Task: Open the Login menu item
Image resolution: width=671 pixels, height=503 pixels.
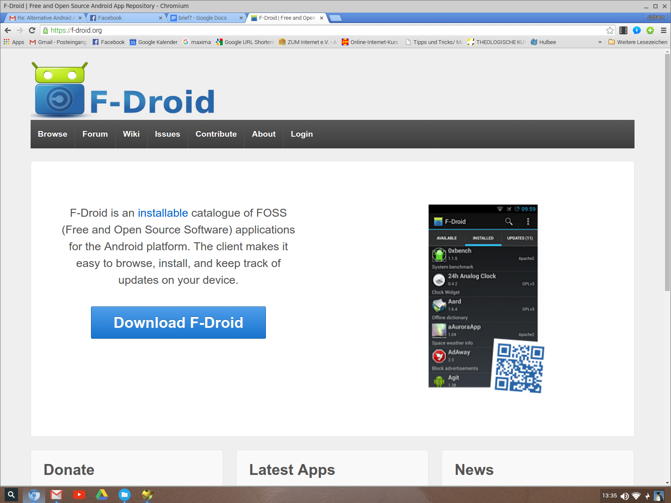Action: pyautogui.click(x=302, y=134)
